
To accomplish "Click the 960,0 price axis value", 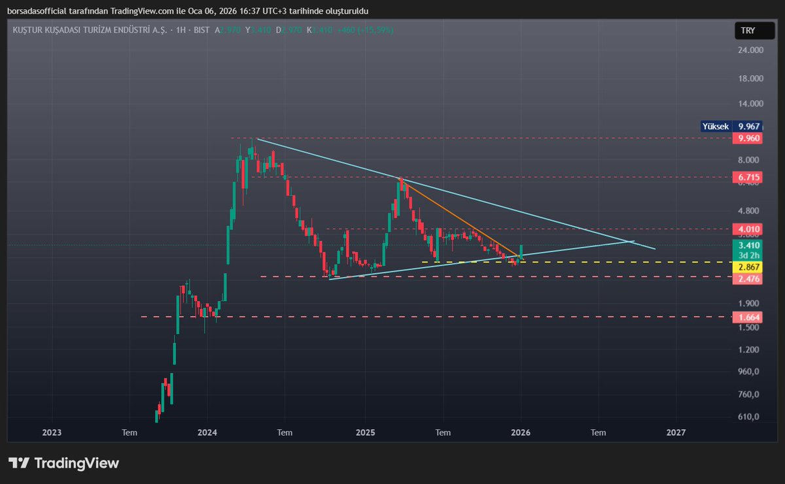I will [x=748, y=372].
